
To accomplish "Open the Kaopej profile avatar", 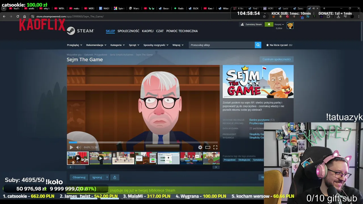I will point(290,25).
